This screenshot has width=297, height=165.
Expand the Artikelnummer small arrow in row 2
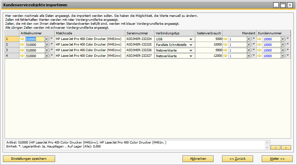[x=51, y=44]
